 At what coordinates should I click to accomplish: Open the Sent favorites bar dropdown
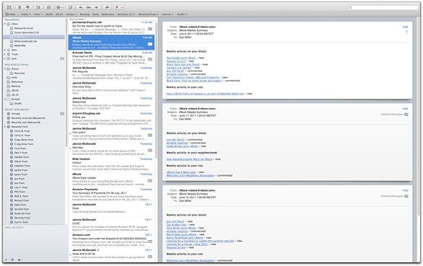coord(38,14)
